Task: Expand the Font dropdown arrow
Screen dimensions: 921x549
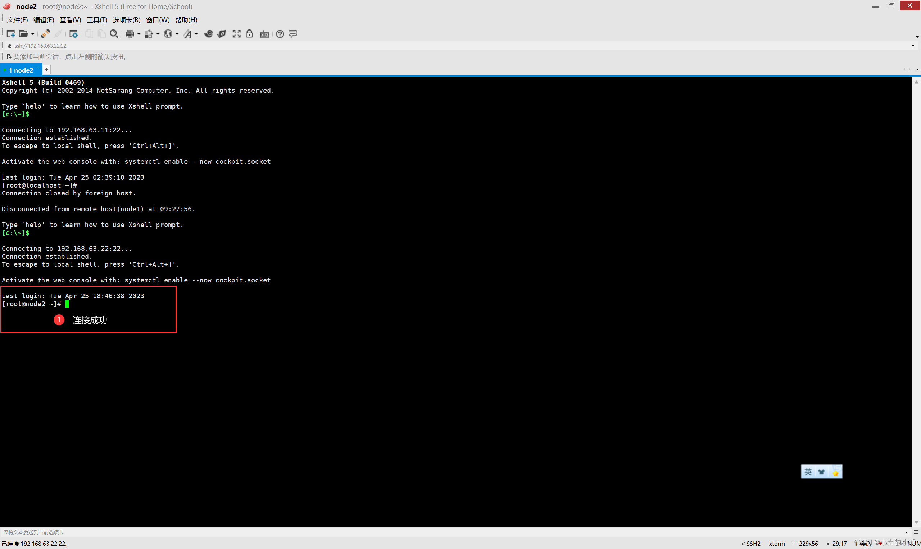Action: tap(196, 34)
